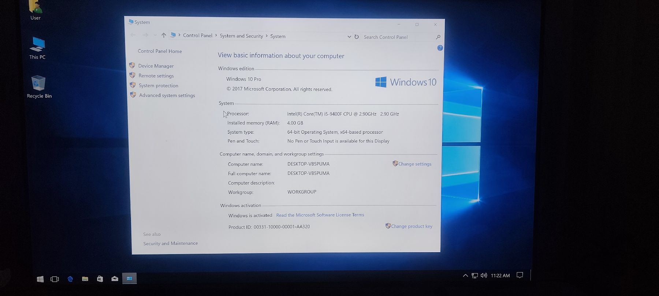Open the Windows Start menu

[x=40, y=279]
